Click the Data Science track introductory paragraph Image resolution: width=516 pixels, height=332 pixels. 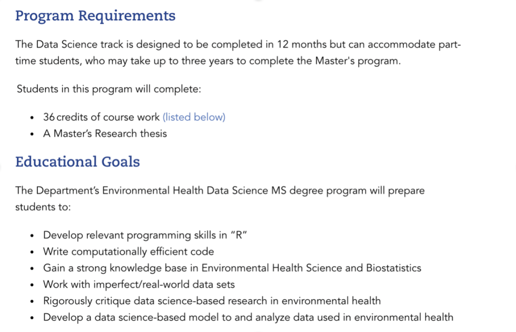click(x=238, y=52)
